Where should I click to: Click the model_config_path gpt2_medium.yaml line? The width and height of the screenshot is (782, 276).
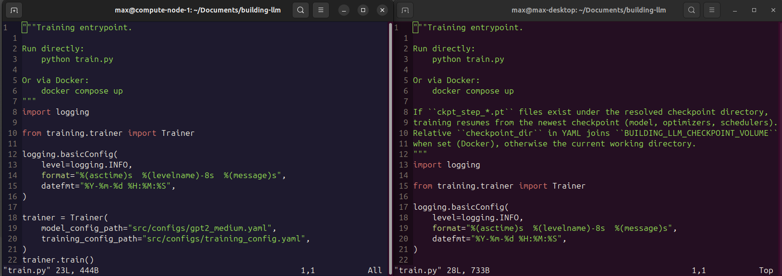click(x=159, y=228)
